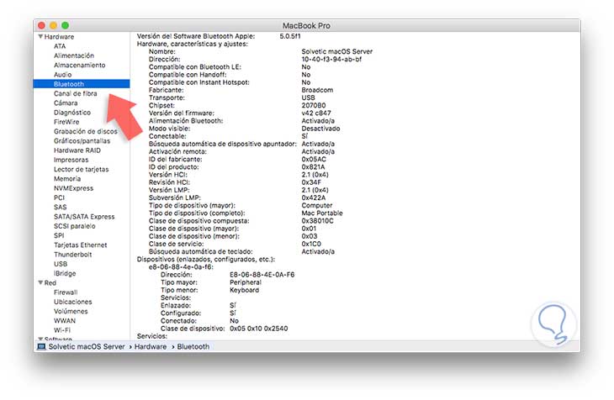Select PCI in the sidebar

coord(59,197)
